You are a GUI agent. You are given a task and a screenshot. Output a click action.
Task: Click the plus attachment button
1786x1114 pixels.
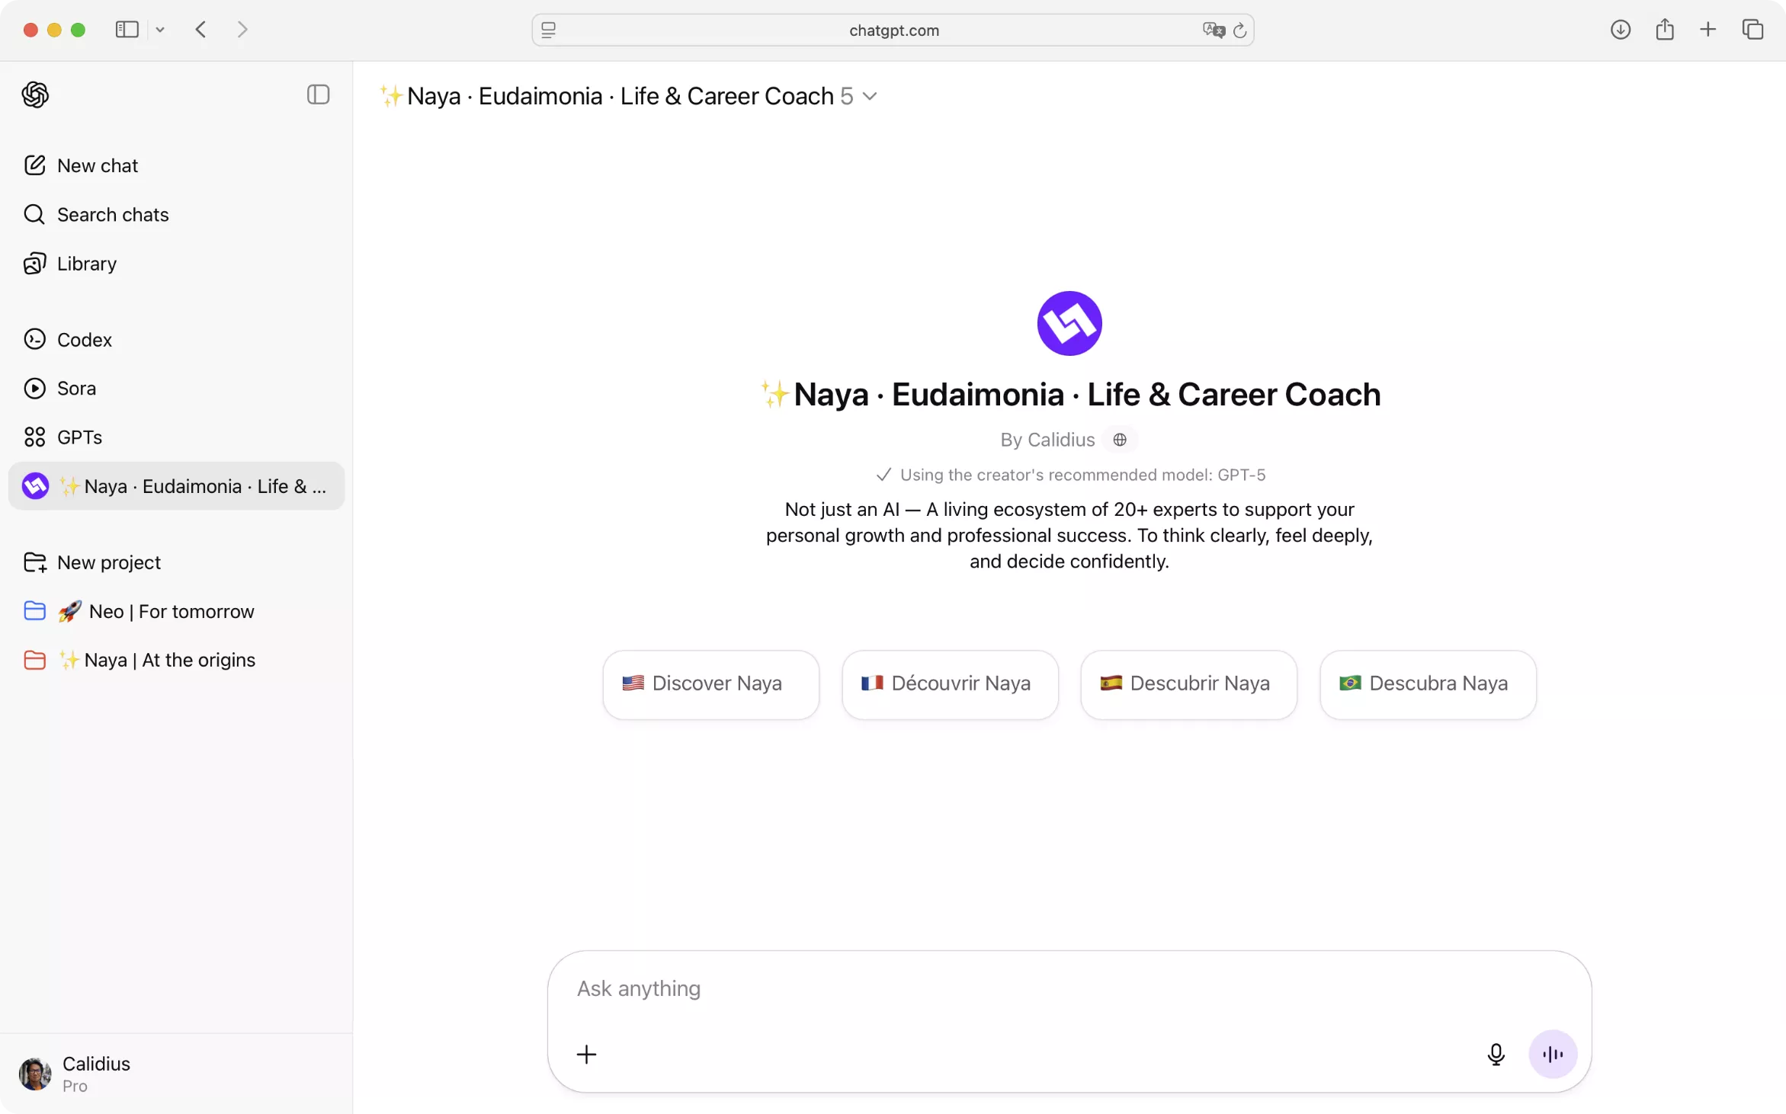coord(586,1054)
